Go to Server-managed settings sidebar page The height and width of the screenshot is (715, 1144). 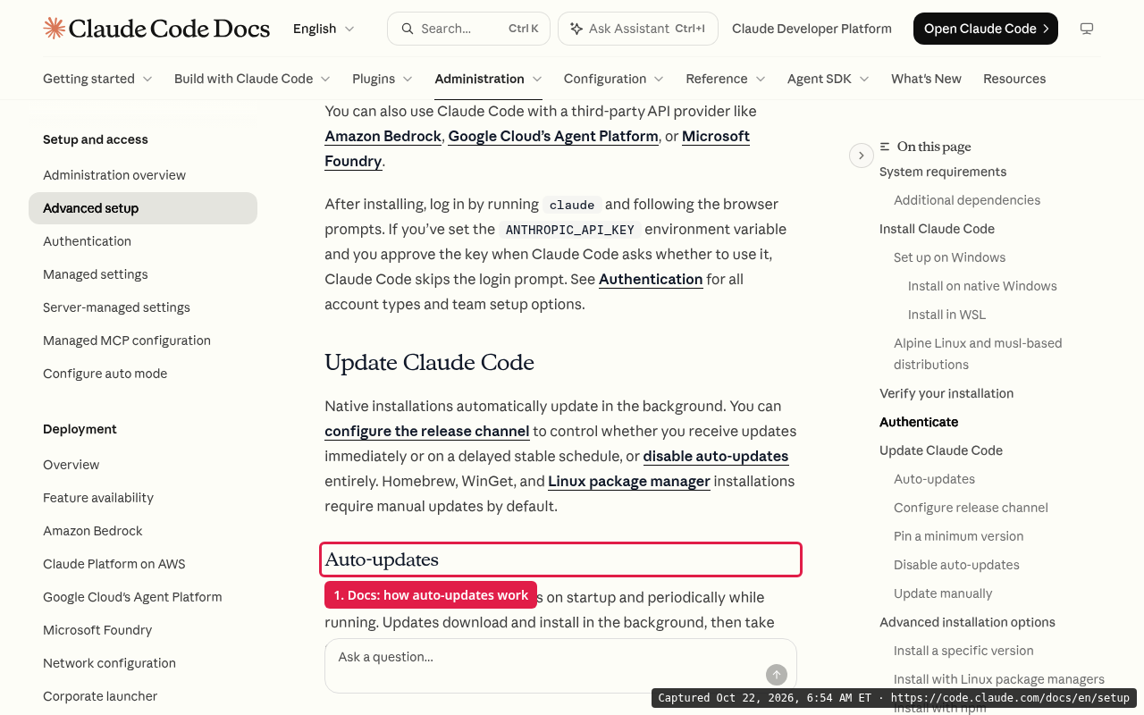(116, 307)
